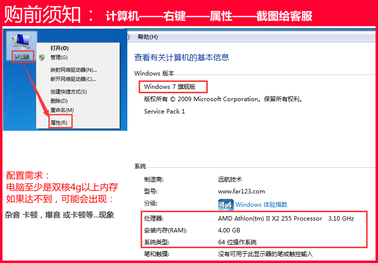Click the 系统 section header
The height and width of the screenshot is (263, 378).
(140, 166)
